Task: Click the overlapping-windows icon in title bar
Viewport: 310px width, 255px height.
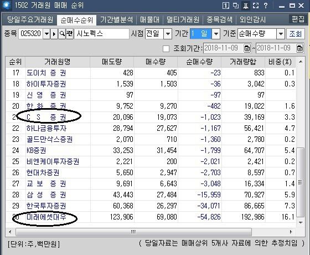Action: tap(236, 6)
